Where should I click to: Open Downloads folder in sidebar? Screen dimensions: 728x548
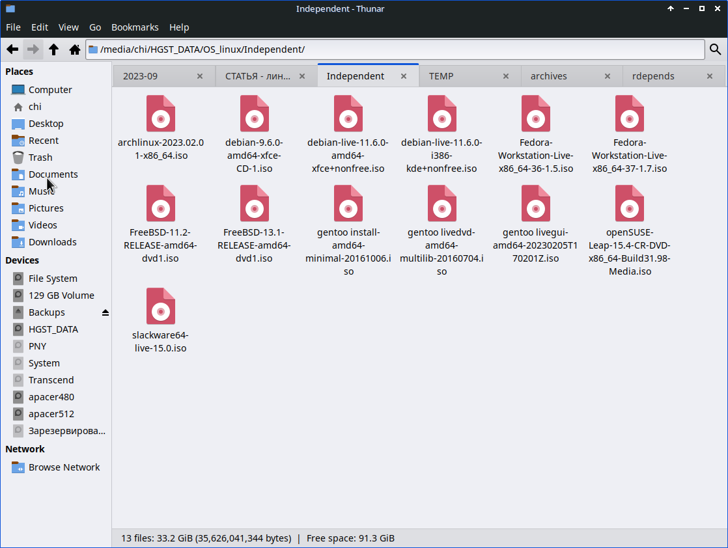pyautogui.click(x=56, y=242)
